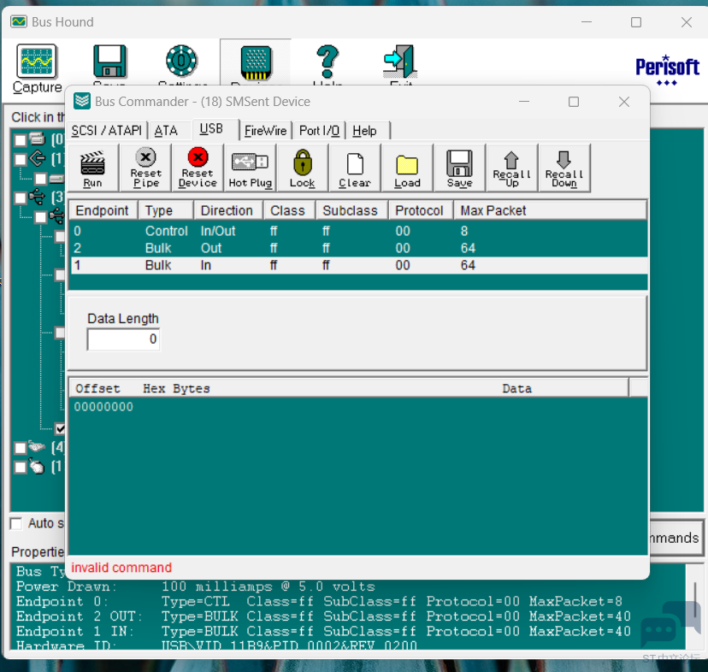Open the FireWire tab
The image size is (708, 672).
[x=265, y=131]
